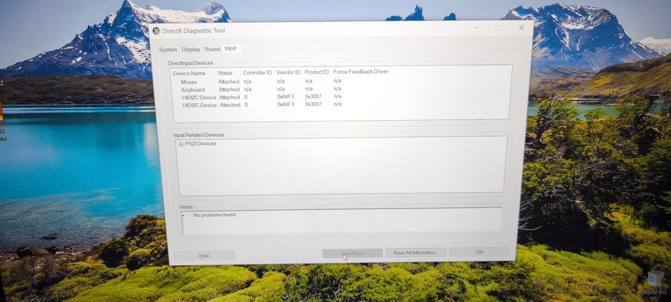Click the Force Feedback Driver column header
671x302 pixels.
361,71
